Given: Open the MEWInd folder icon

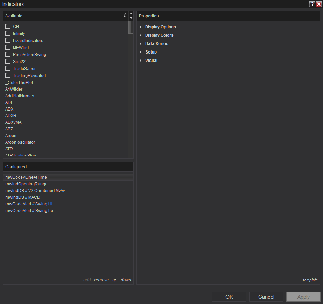Looking at the screenshot, I should (x=8, y=47).
